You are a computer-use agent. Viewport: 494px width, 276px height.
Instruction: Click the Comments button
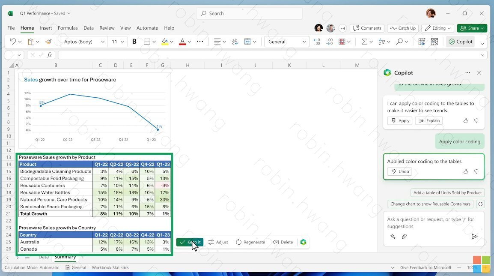pos(367,28)
